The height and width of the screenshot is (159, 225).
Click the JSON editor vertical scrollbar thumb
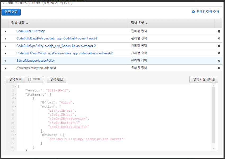[213, 115]
